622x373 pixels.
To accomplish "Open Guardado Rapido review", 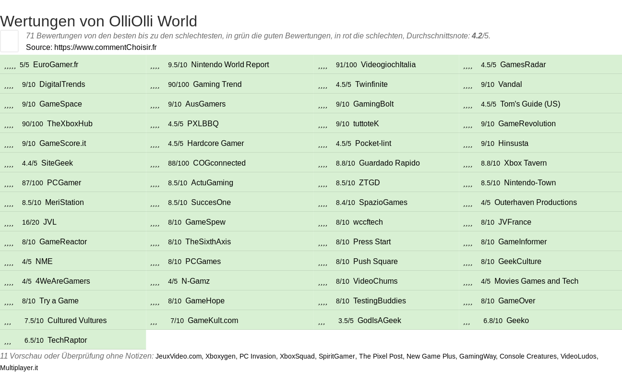I will coord(389,163).
